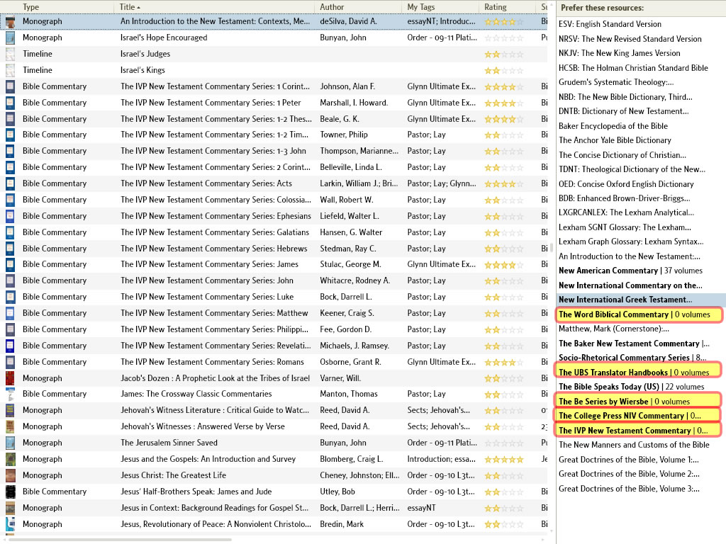Select the New International Greek Testament entry

[x=625, y=300]
